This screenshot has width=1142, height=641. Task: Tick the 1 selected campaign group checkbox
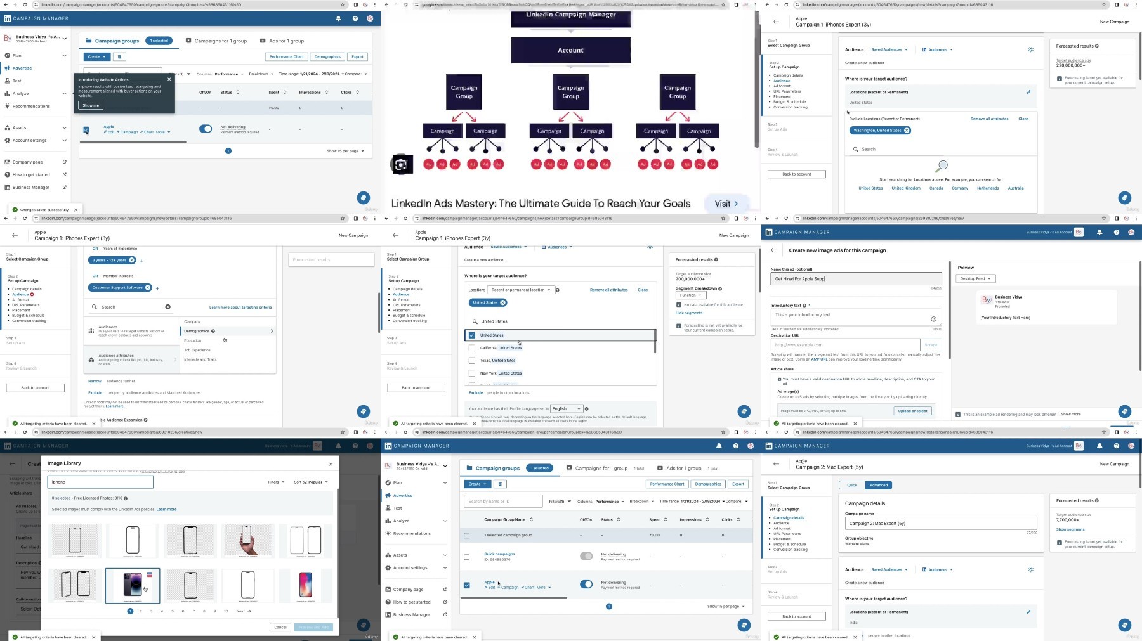(467, 536)
